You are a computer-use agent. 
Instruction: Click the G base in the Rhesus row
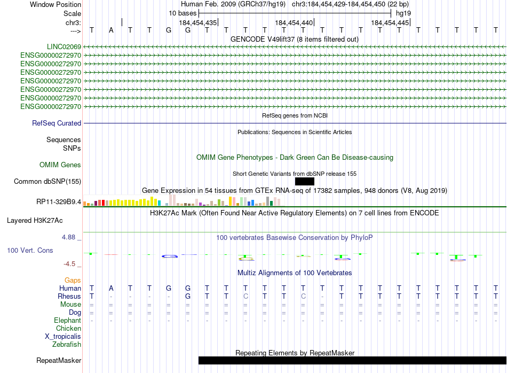click(x=188, y=296)
